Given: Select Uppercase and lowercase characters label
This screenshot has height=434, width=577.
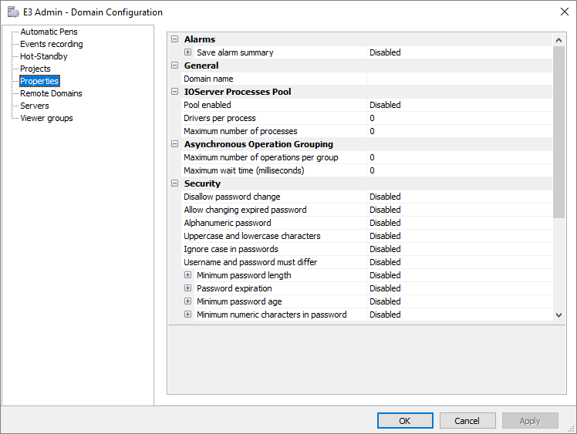Looking at the screenshot, I should coord(252,236).
